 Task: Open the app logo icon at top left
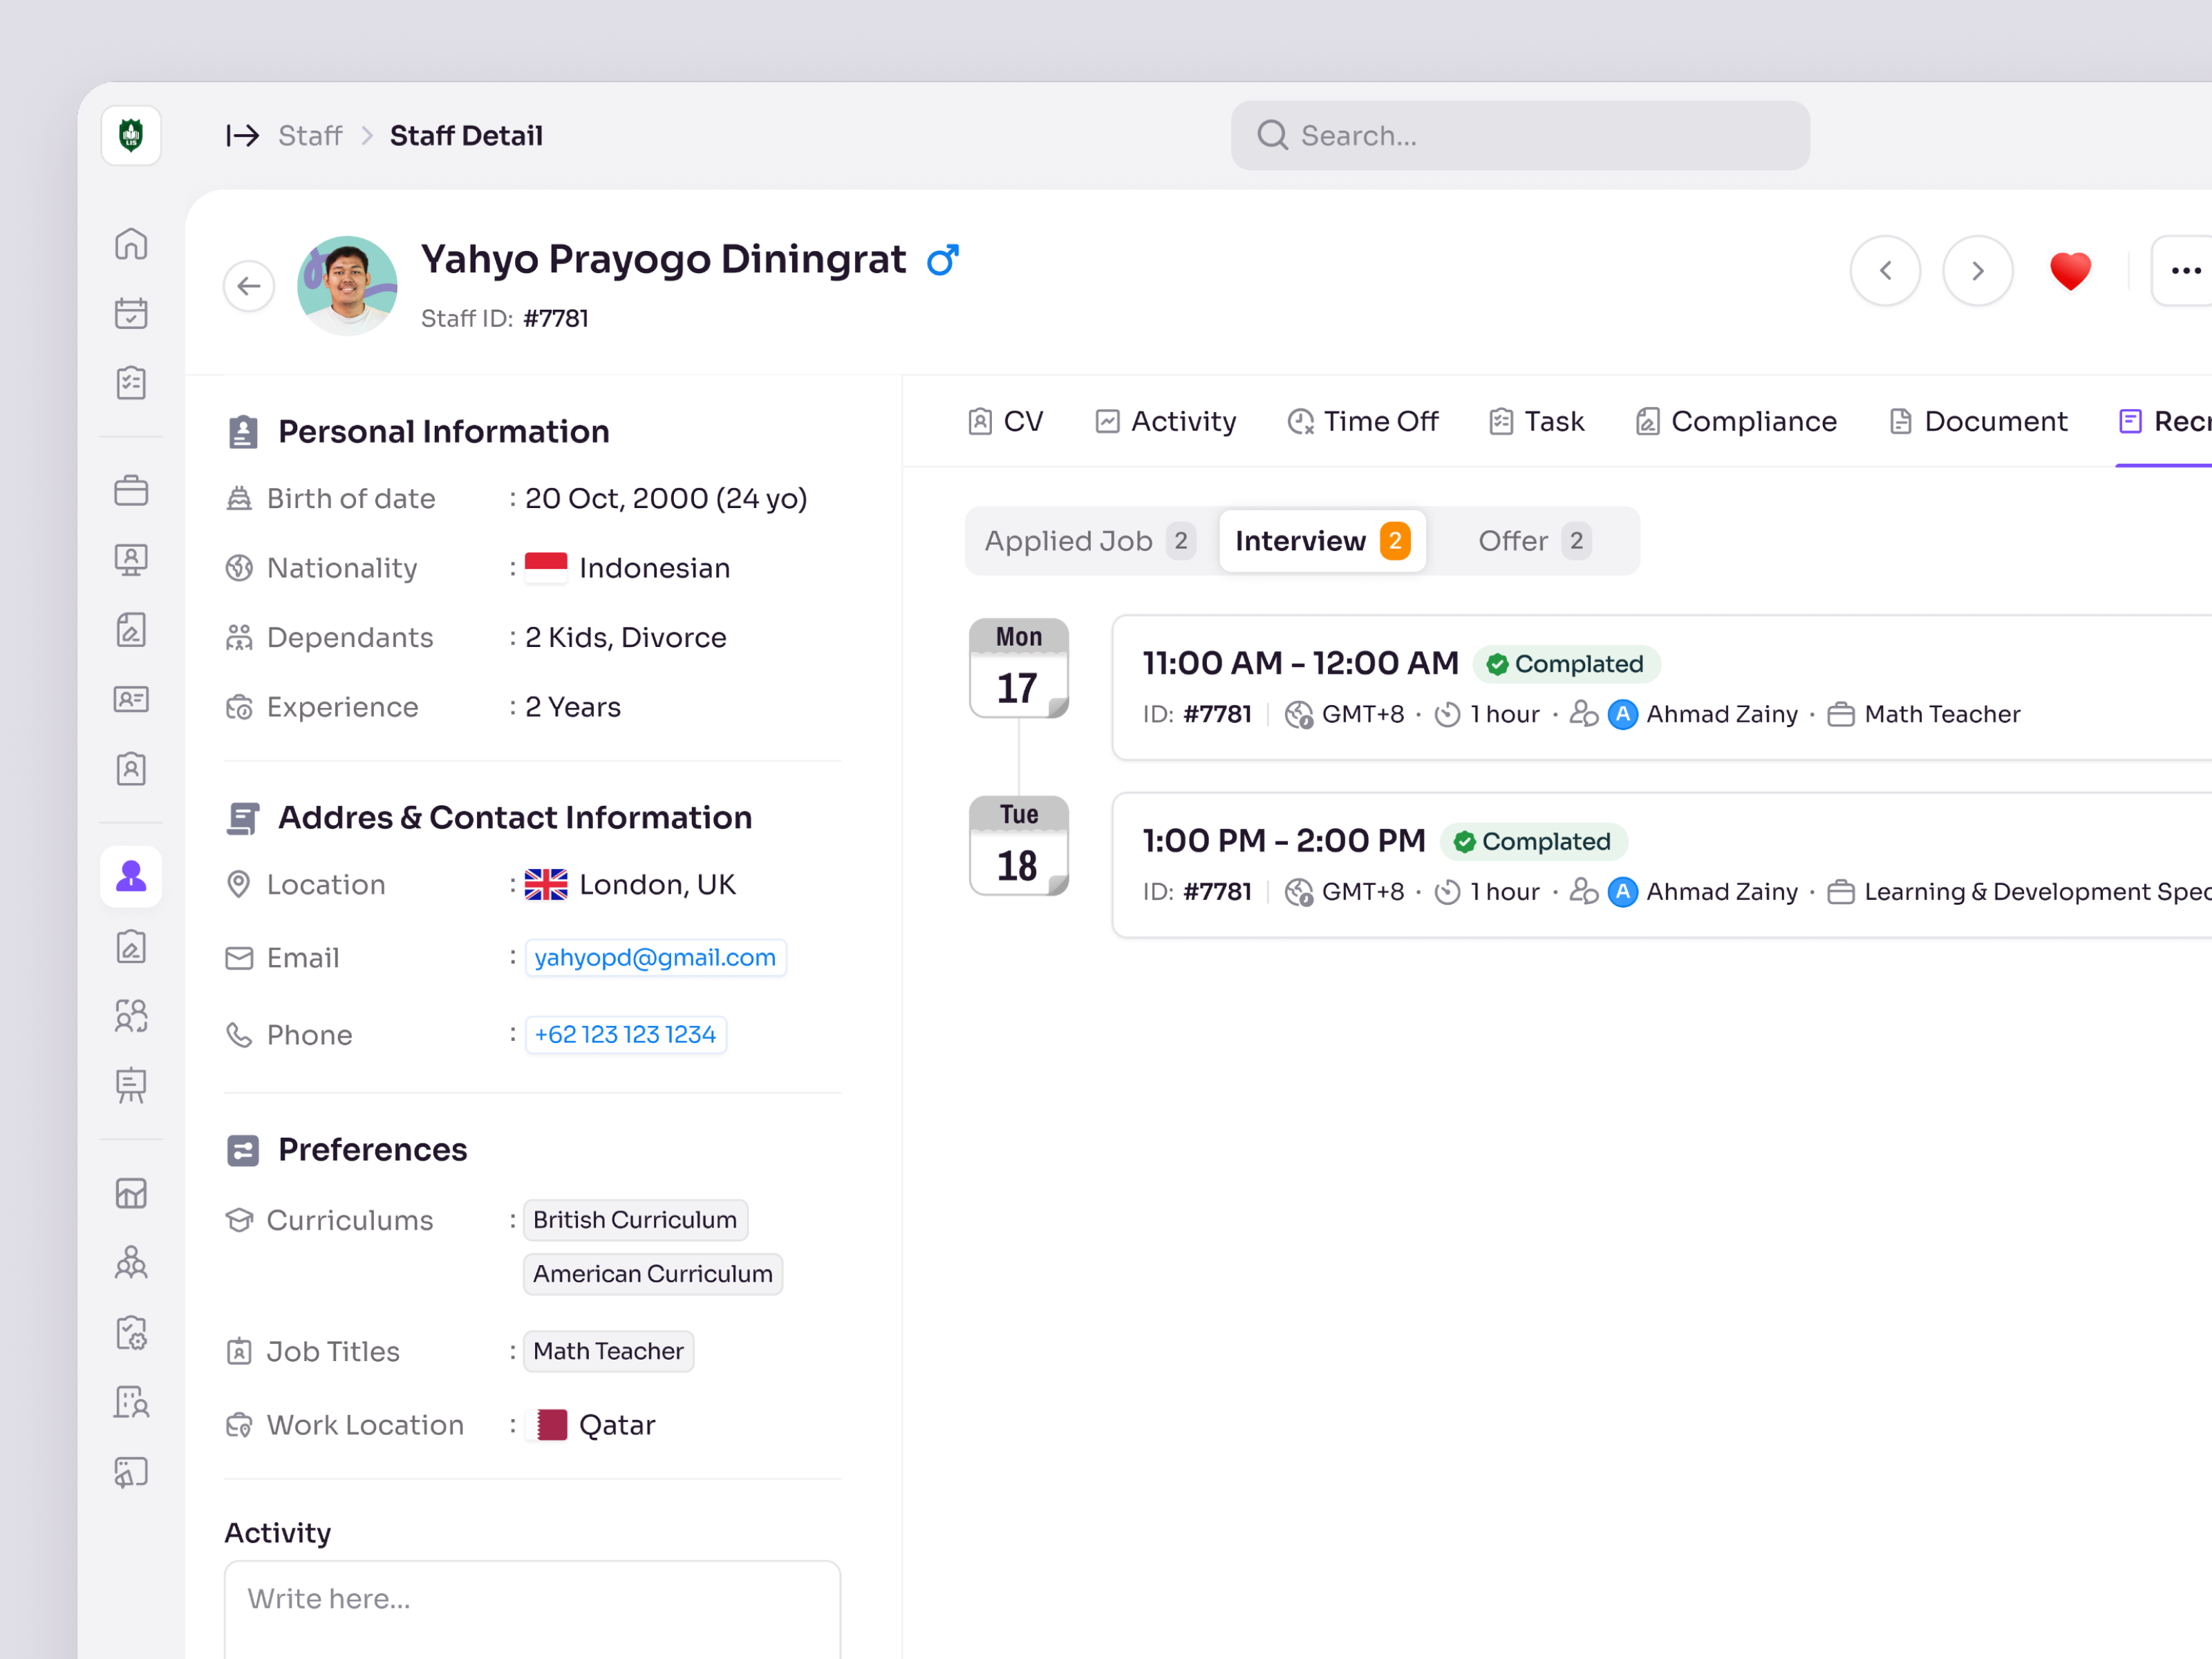pos(131,135)
